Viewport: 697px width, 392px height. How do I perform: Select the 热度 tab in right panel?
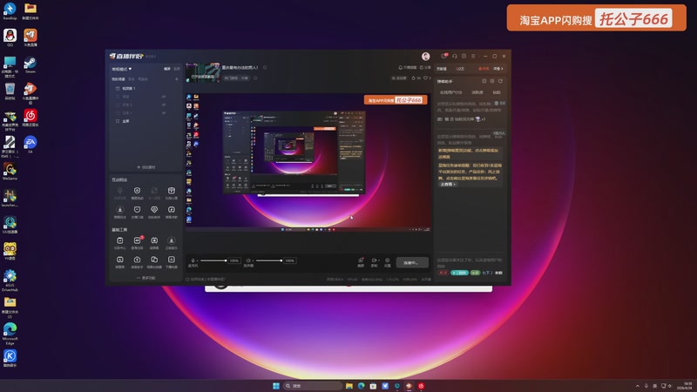(x=484, y=69)
